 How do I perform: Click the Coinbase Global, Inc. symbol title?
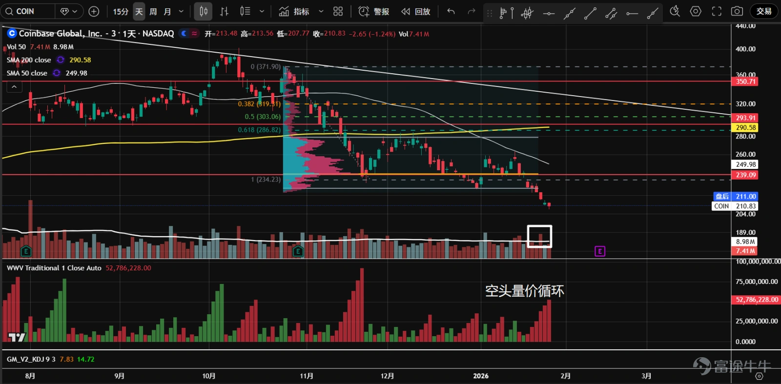tap(61, 33)
